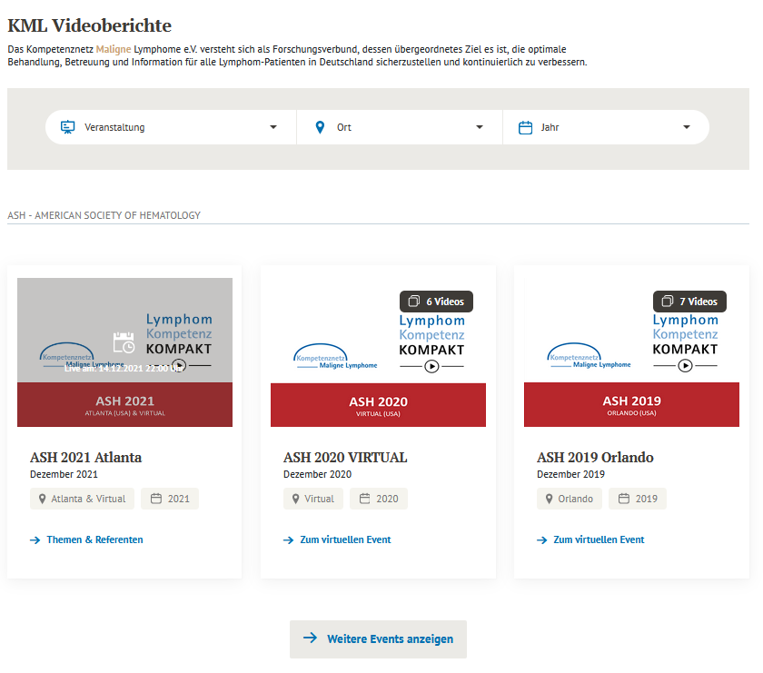Select the Atlanta & Virtual location tag
The image size is (763, 673).
(x=82, y=499)
